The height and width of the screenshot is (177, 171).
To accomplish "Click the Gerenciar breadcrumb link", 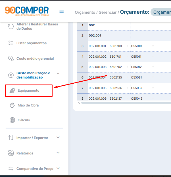I will pyautogui.click(x=108, y=12).
